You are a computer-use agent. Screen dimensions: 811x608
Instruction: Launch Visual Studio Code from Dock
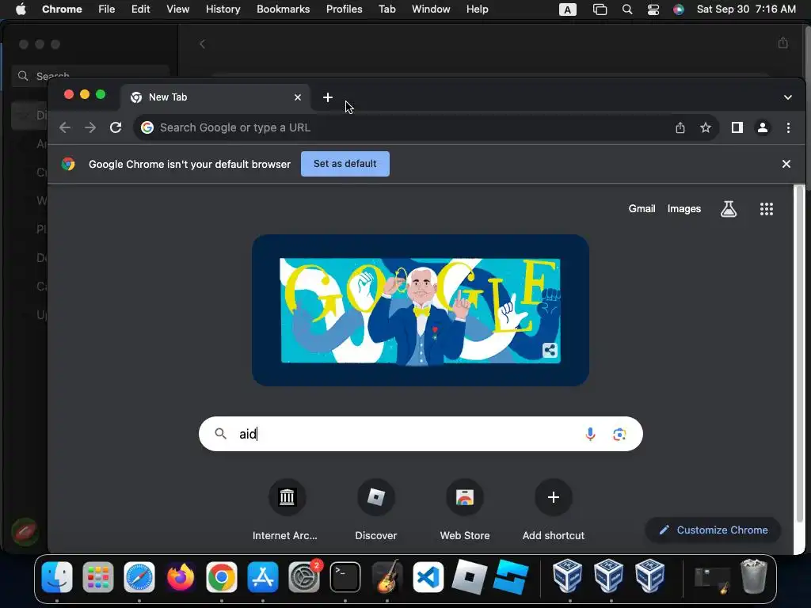pyautogui.click(x=428, y=577)
